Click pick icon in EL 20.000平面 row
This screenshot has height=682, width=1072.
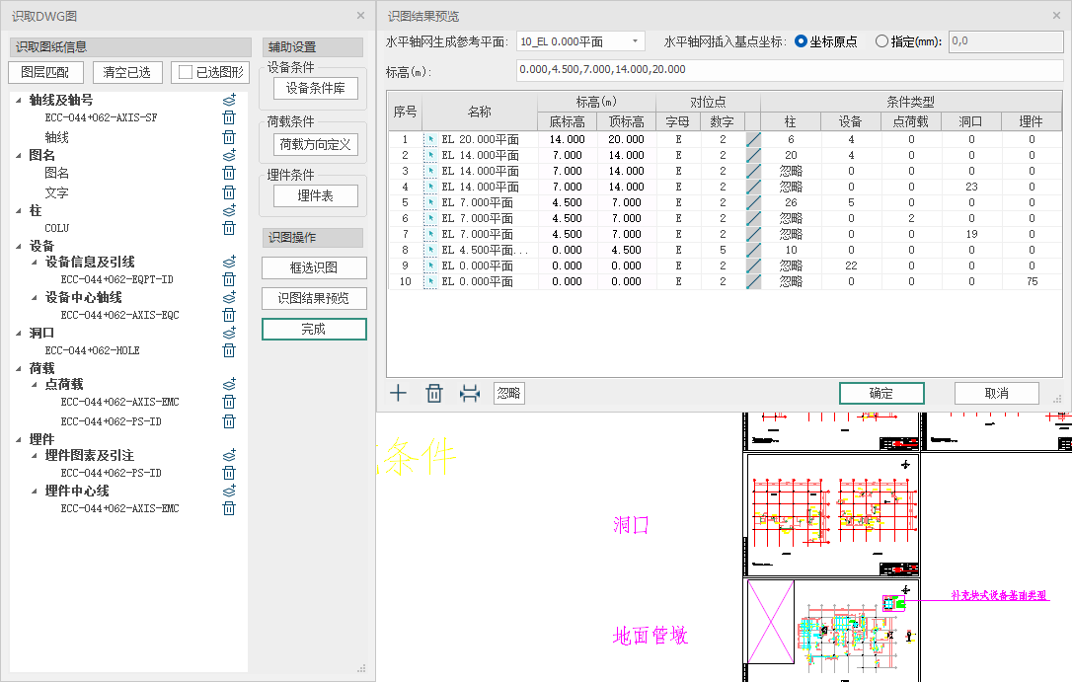pos(429,140)
